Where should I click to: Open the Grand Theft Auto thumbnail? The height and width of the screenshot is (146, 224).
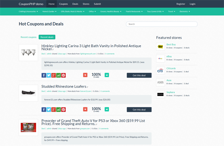[28, 127]
